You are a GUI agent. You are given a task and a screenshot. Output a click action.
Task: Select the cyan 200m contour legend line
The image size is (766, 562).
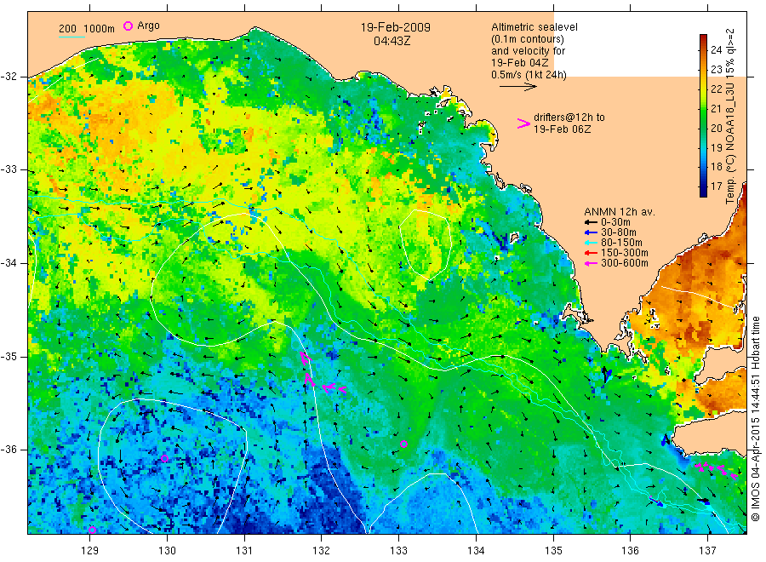coord(71,36)
